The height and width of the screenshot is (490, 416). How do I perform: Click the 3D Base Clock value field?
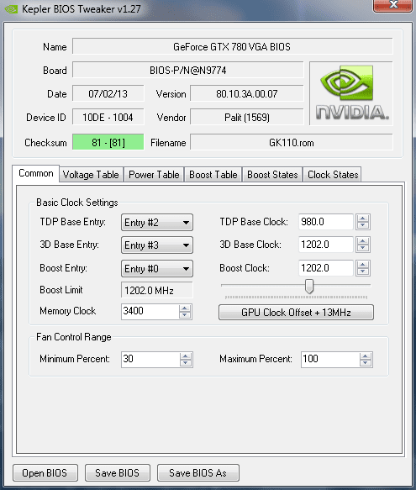[x=326, y=245]
